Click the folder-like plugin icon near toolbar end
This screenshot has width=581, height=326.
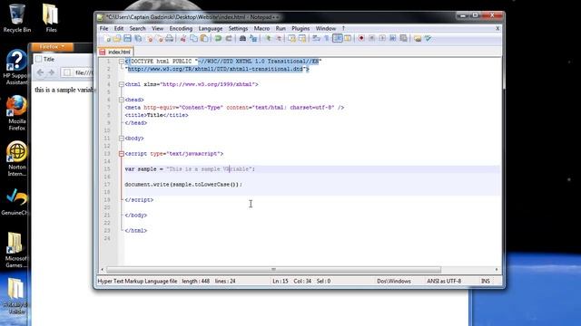418,38
